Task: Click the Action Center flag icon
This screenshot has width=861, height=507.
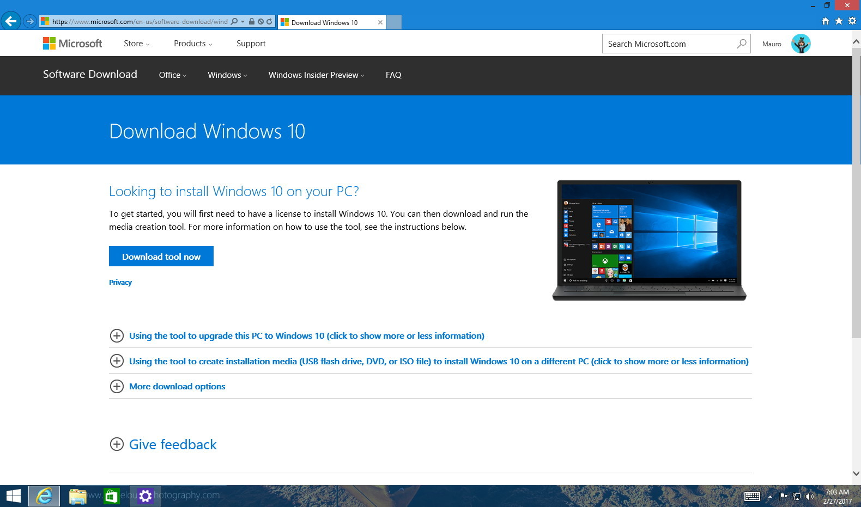Action: tap(783, 496)
